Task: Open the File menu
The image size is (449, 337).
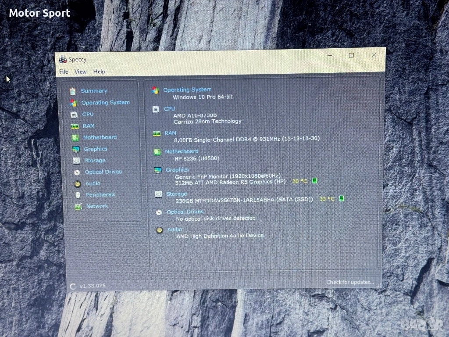Action: pos(64,72)
